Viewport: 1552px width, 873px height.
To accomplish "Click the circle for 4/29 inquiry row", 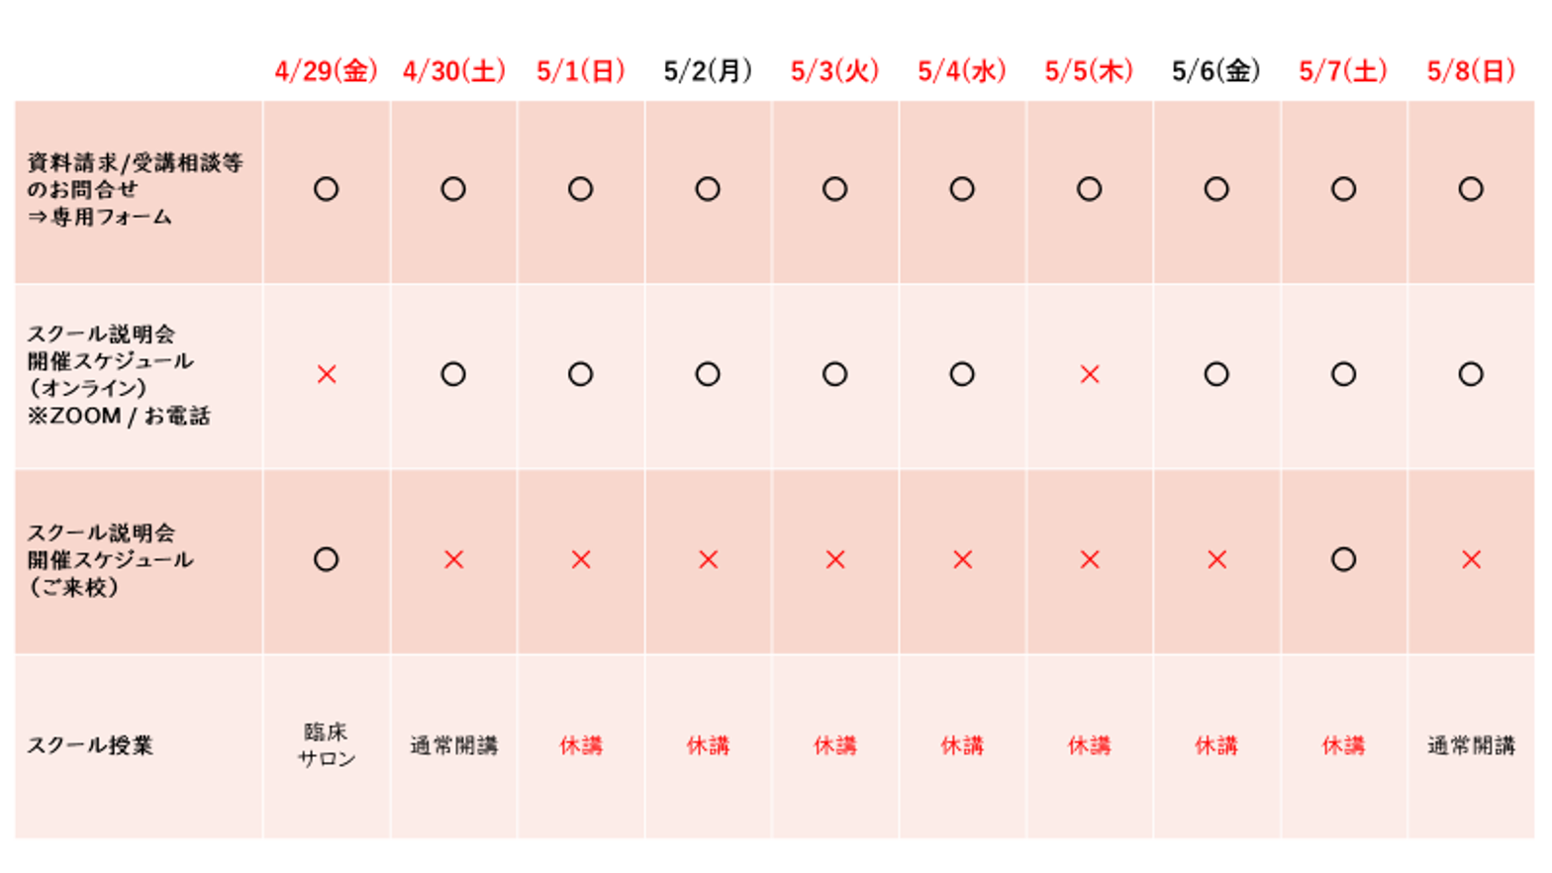I will [326, 189].
